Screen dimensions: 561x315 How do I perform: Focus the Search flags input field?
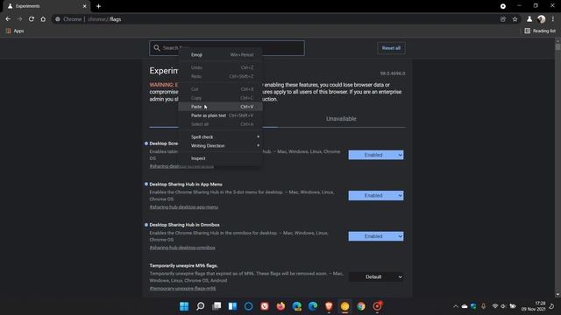227,48
